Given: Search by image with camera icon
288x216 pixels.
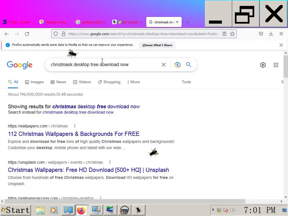Looking at the screenshot, I should click(177, 65).
